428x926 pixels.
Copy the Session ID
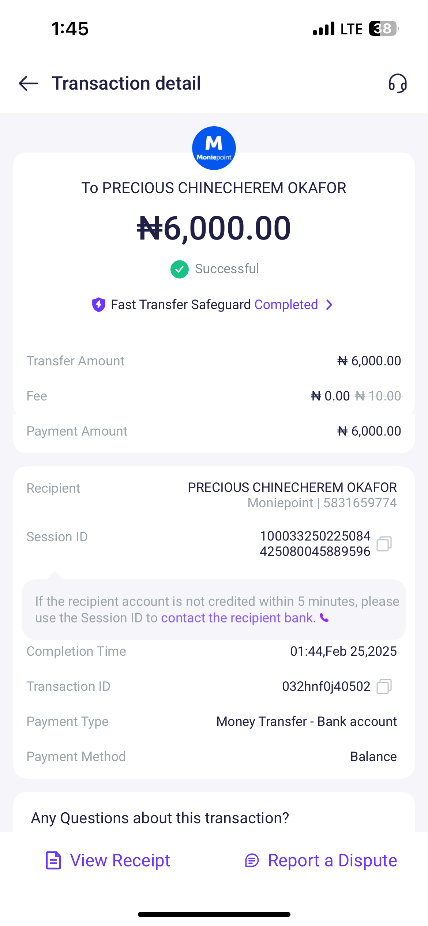384,544
